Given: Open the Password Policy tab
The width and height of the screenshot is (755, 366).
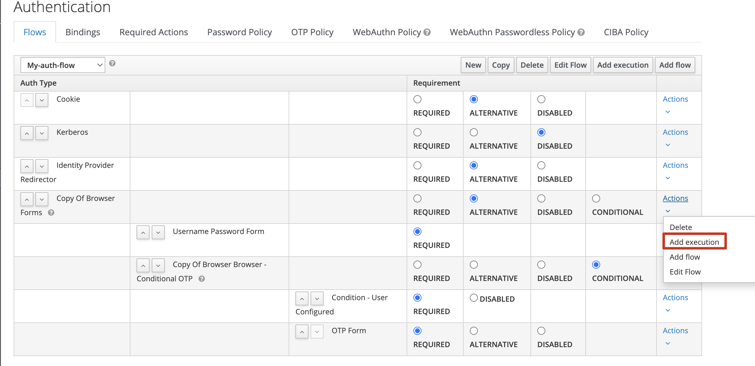Looking at the screenshot, I should pyautogui.click(x=239, y=32).
